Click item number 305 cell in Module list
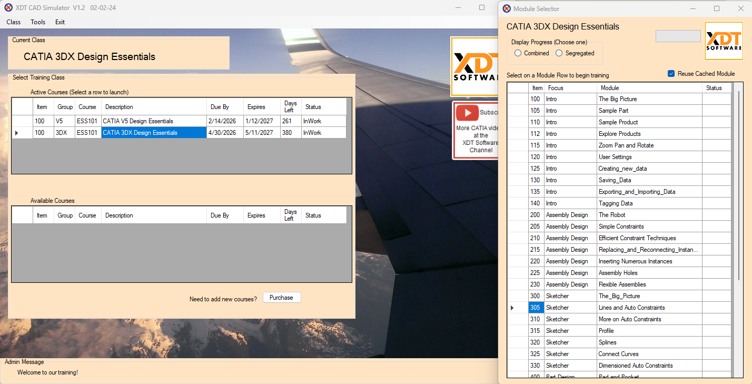 point(536,308)
